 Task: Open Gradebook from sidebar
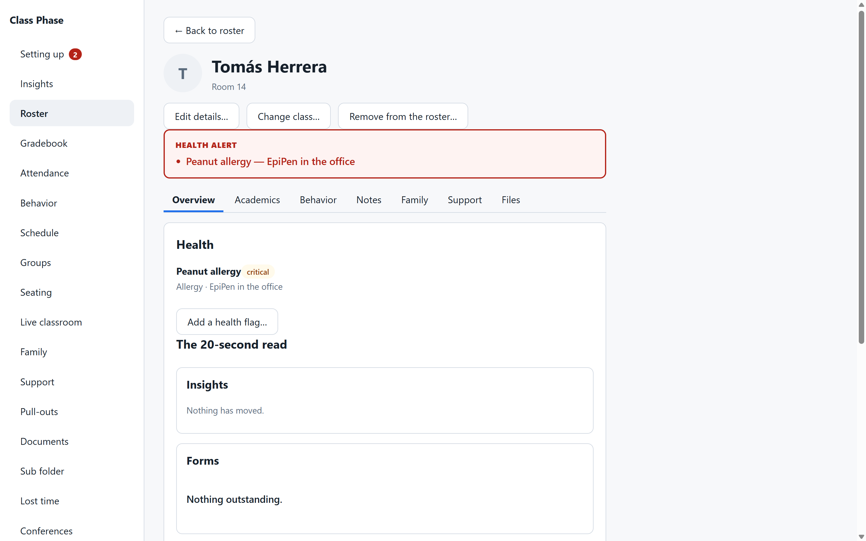(72, 143)
